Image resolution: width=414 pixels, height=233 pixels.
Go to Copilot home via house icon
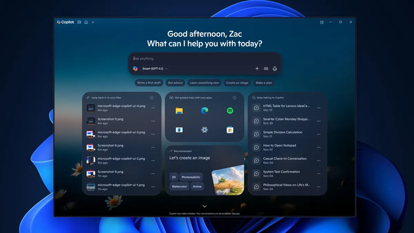coord(86,22)
